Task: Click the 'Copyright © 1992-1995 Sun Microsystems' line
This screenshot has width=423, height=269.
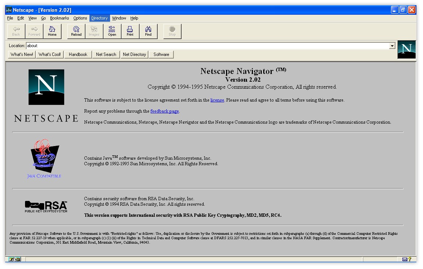Action: pos(151,164)
